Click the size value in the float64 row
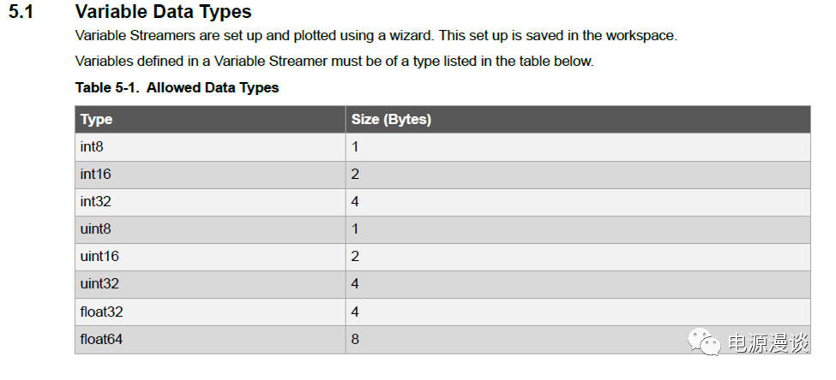This screenshot has height=380, width=836. click(355, 339)
